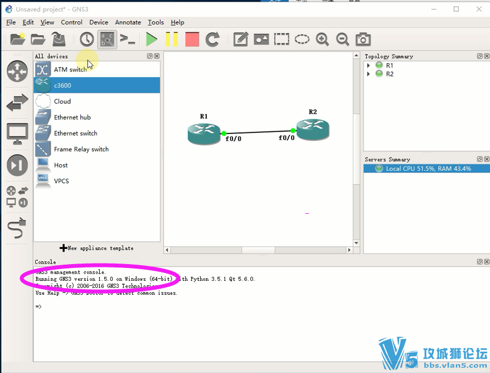Viewport: 490px width, 373px height.
Task: Browse routers in the left sidebar
Action: click(17, 71)
